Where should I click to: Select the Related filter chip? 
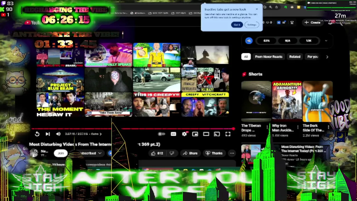pos(295,57)
